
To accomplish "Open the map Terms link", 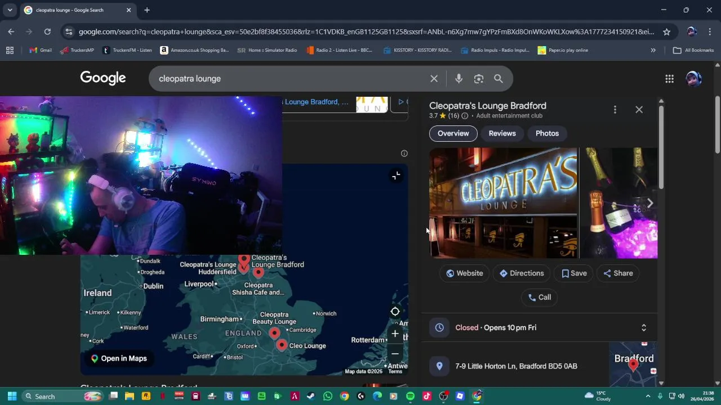I will (x=395, y=371).
